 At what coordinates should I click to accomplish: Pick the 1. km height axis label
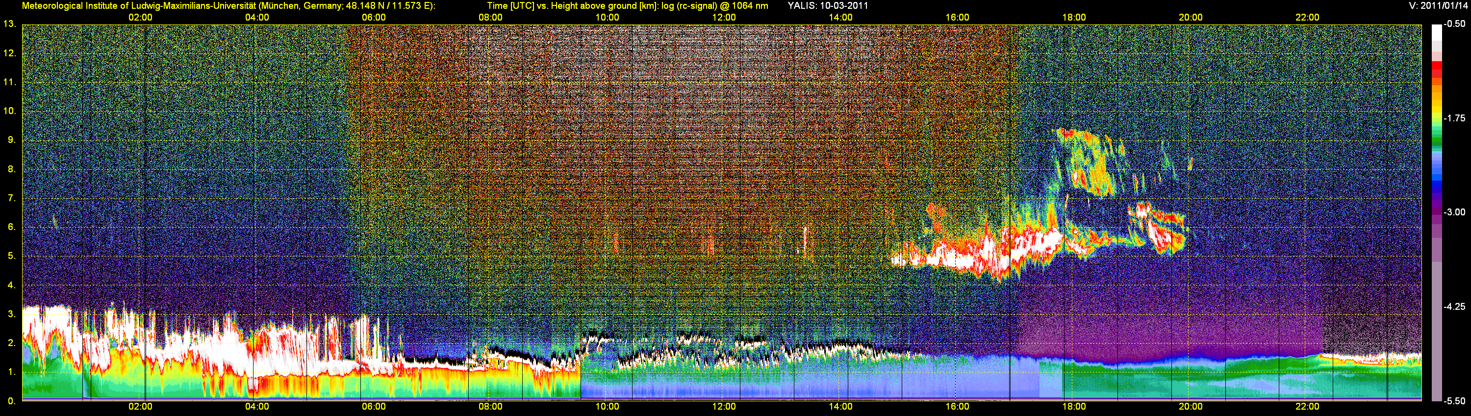[x=11, y=372]
